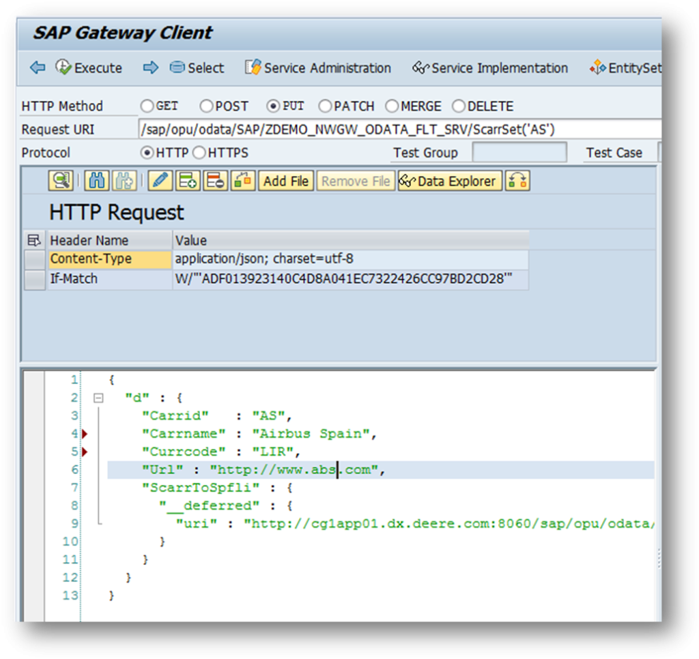Click inside the Request URI field
The image size is (699, 659).
(x=400, y=129)
